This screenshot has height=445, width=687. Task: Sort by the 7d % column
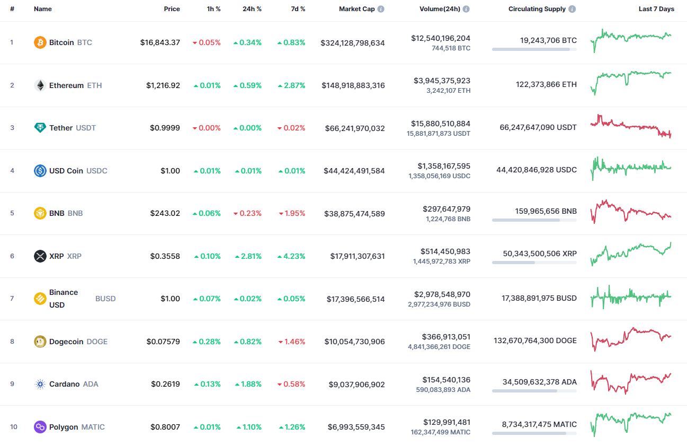297,9
